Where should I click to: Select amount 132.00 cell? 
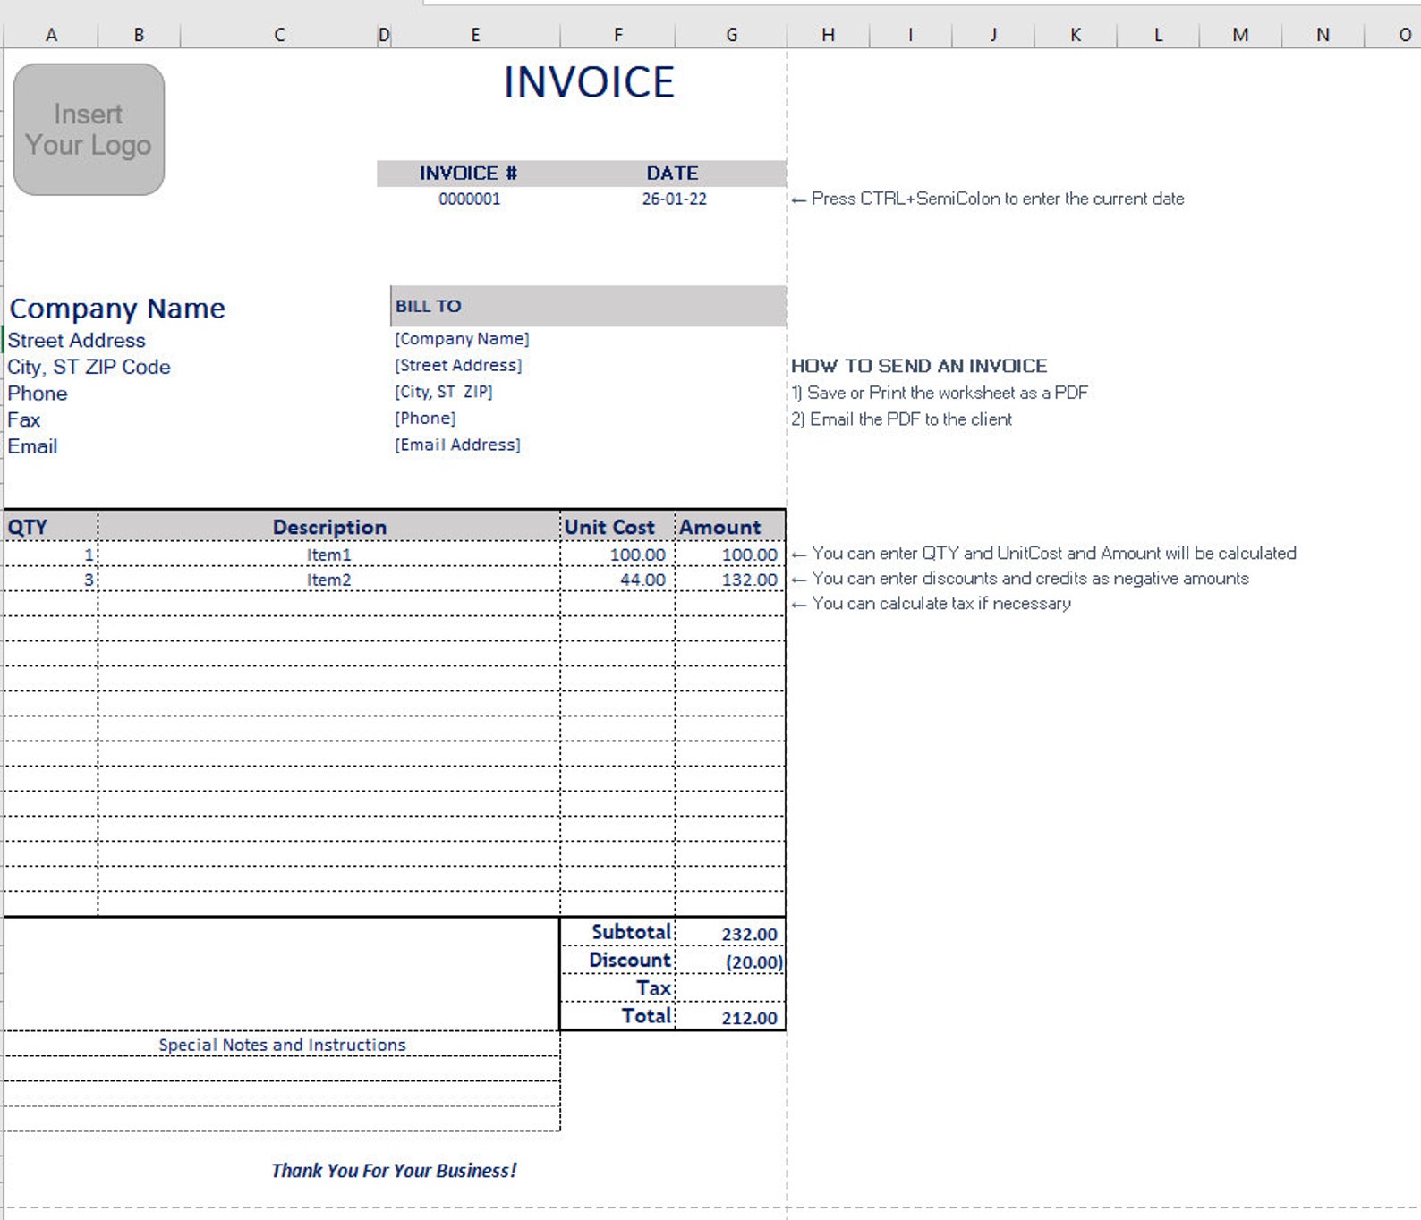tap(730, 580)
